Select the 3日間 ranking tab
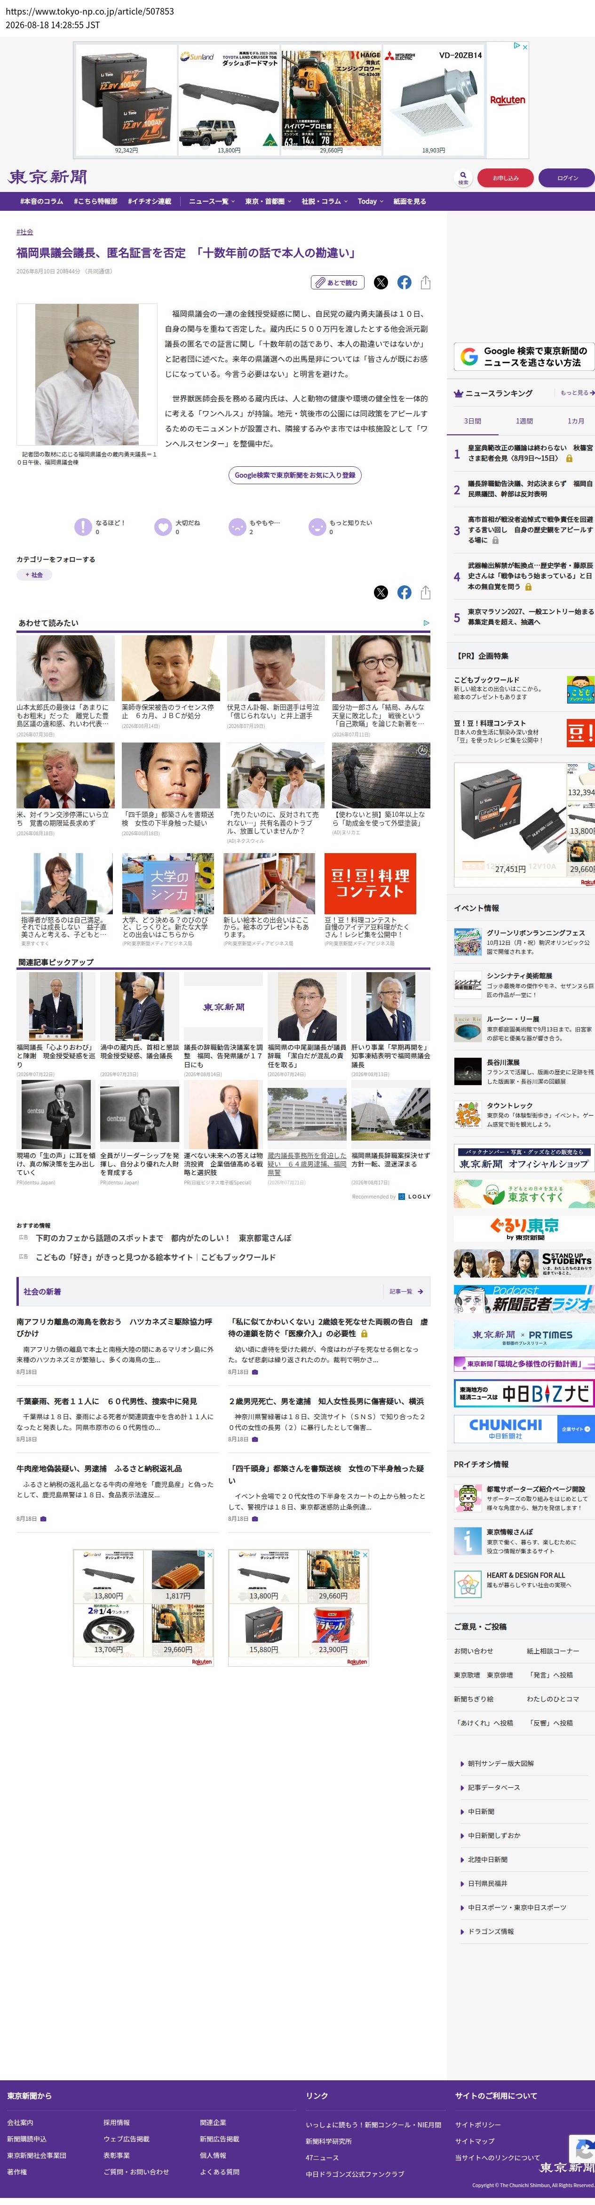The height and width of the screenshot is (2205, 595). (473, 421)
